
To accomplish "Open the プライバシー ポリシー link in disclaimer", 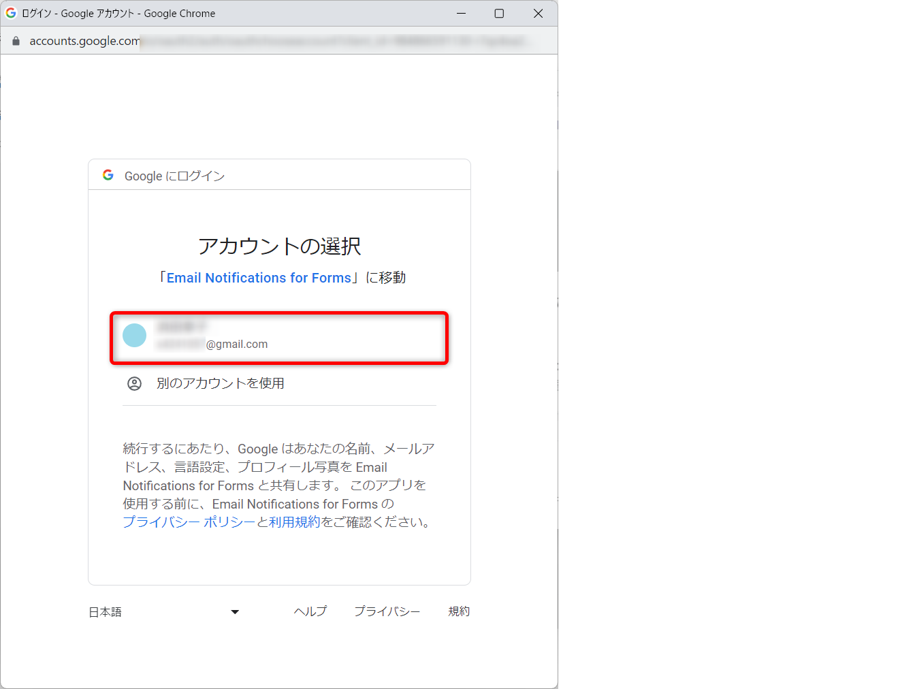I will [189, 522].
